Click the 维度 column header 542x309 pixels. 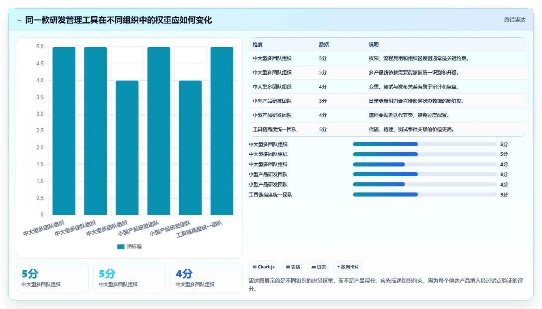click(258, 45)
